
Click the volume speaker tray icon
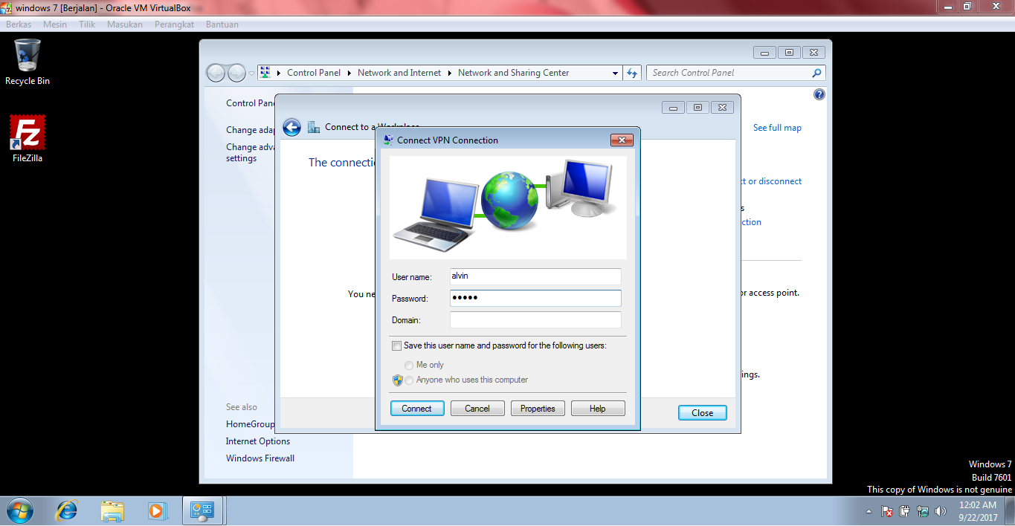tap(941, 511)
